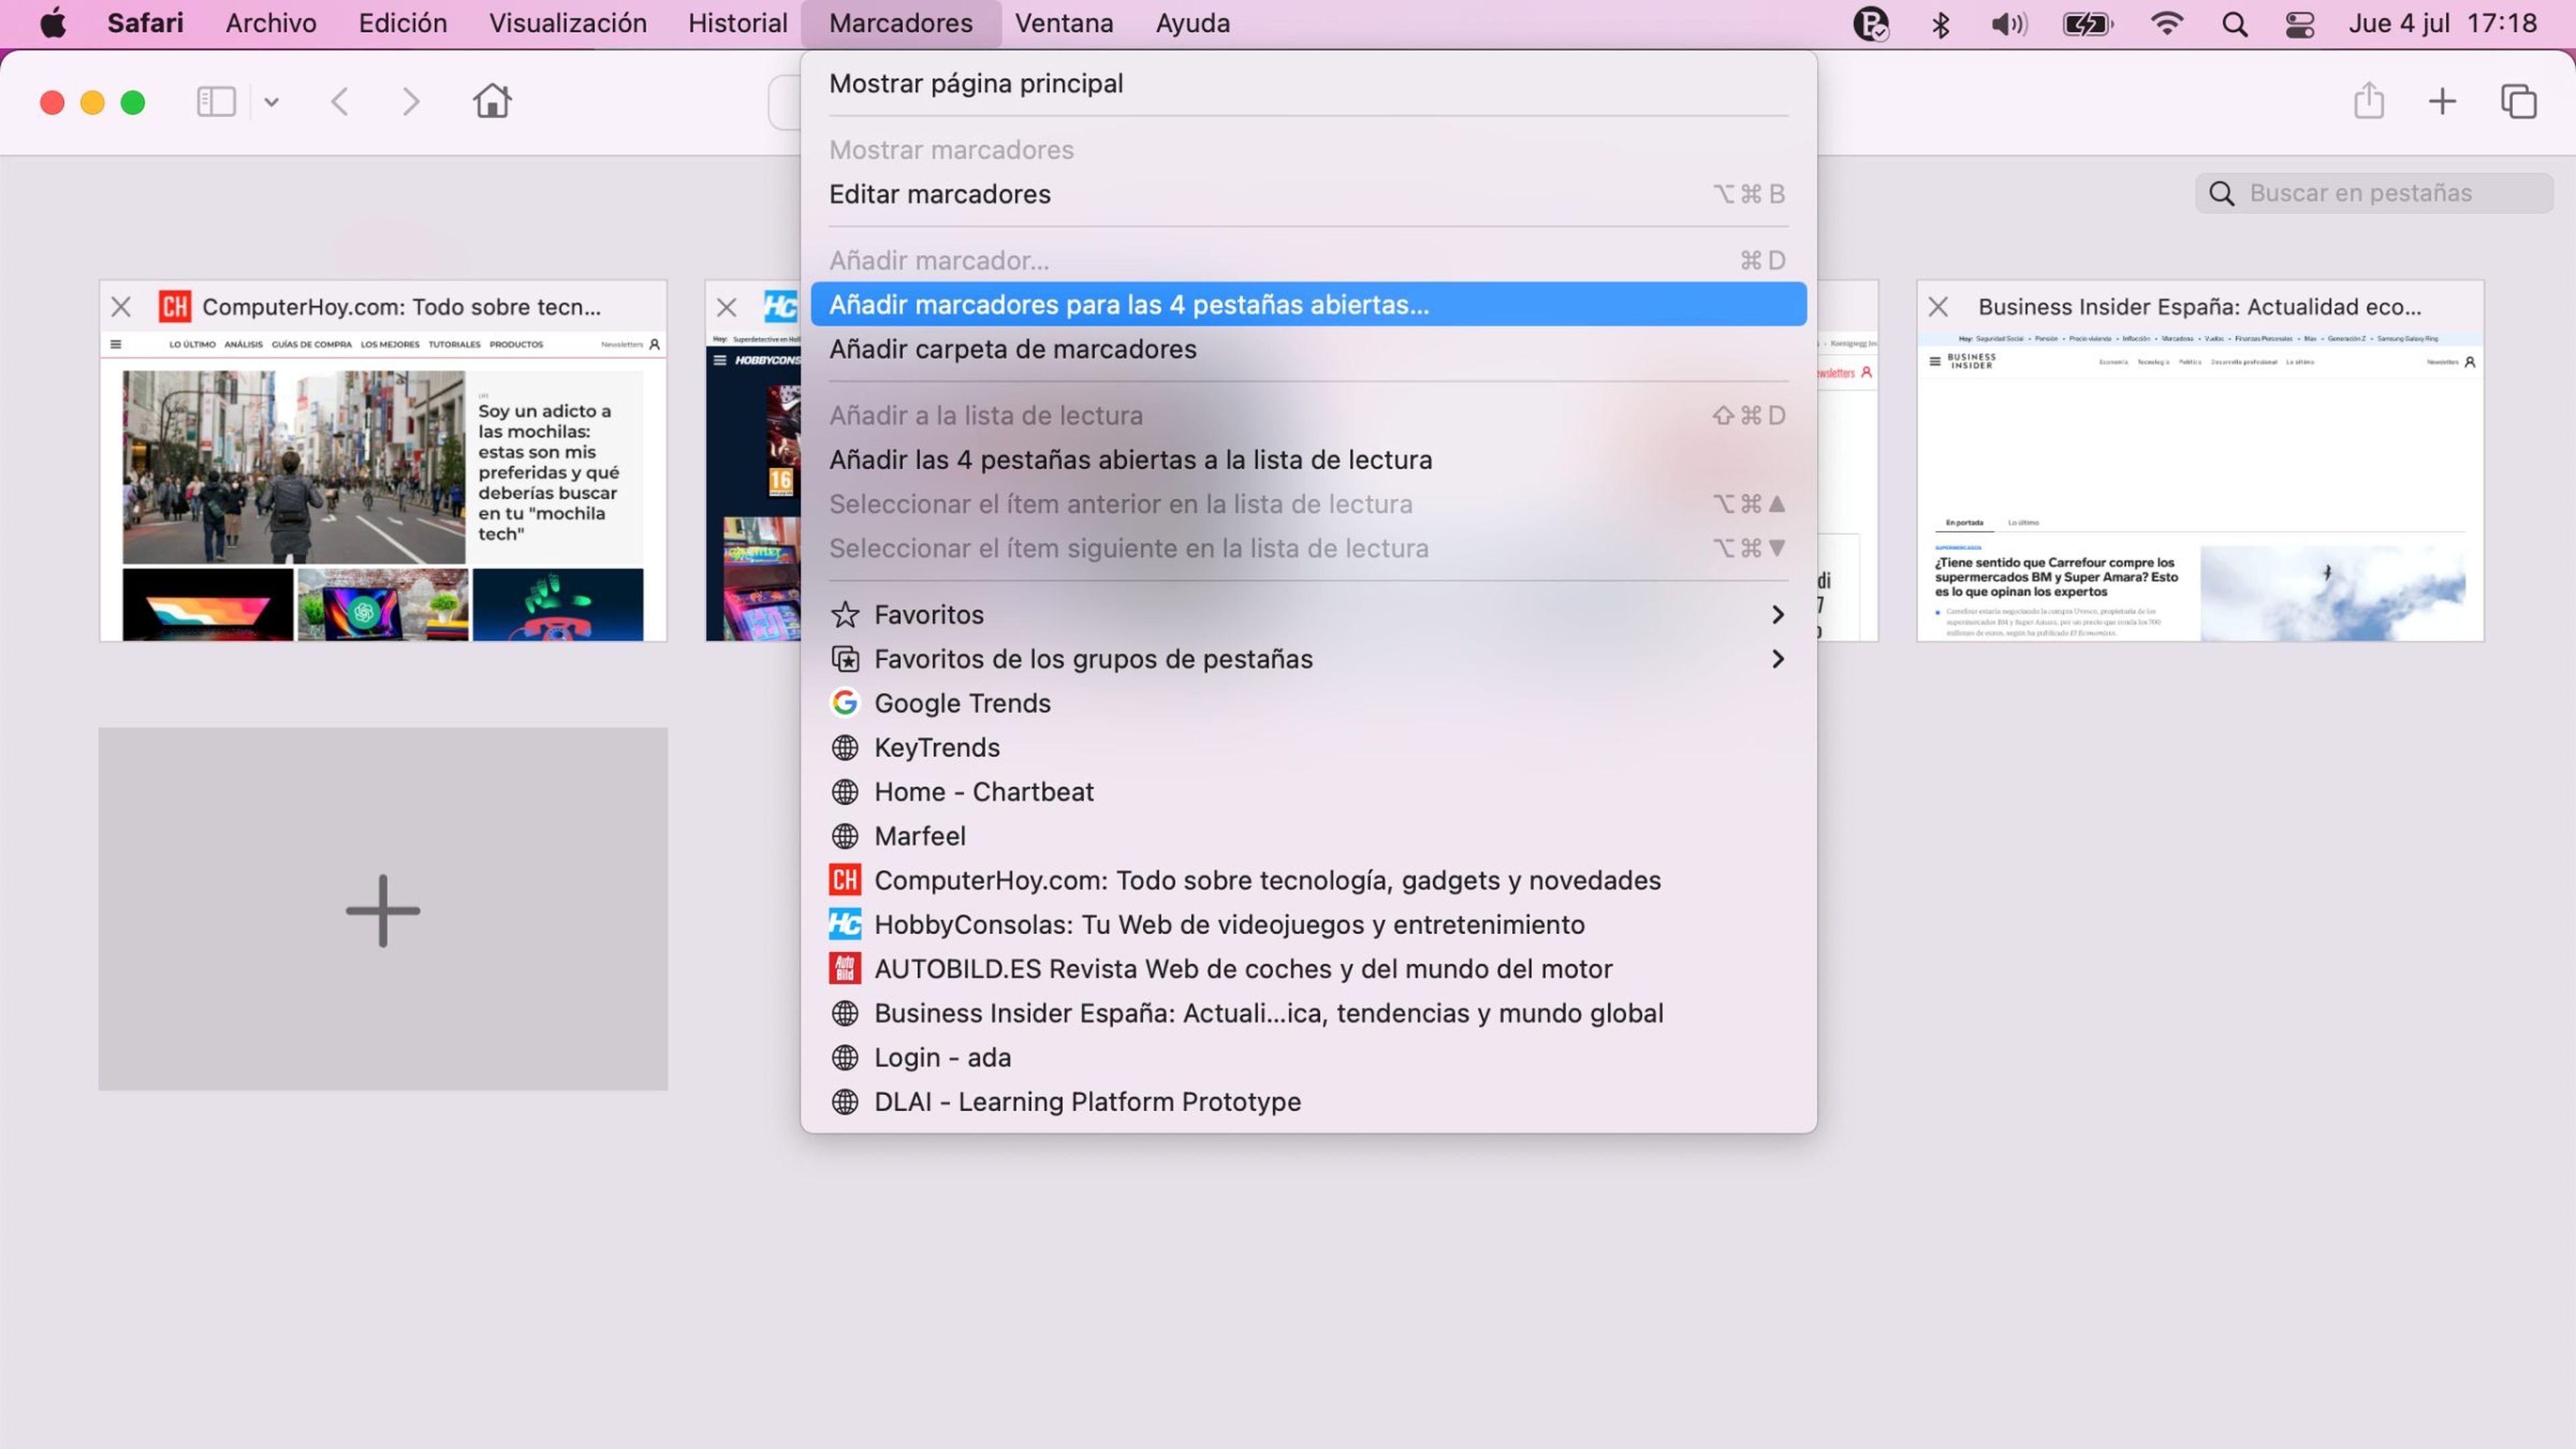This screenshot has width=2576, height=1449.
Task: Open the Archivo menu
Action: [271, 23]
